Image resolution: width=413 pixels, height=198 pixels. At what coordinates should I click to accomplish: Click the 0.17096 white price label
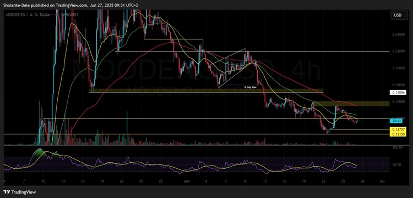[x=398, y=92]
